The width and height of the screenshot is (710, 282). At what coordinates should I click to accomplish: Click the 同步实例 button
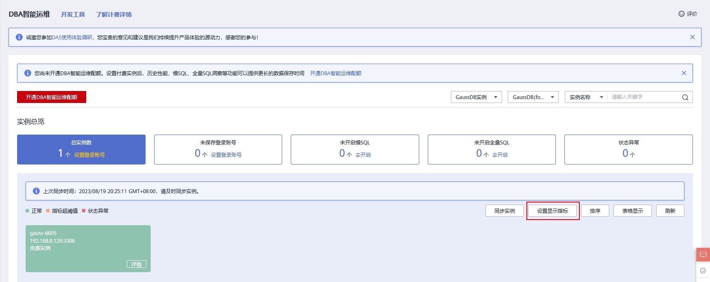[x=505, y=211]
